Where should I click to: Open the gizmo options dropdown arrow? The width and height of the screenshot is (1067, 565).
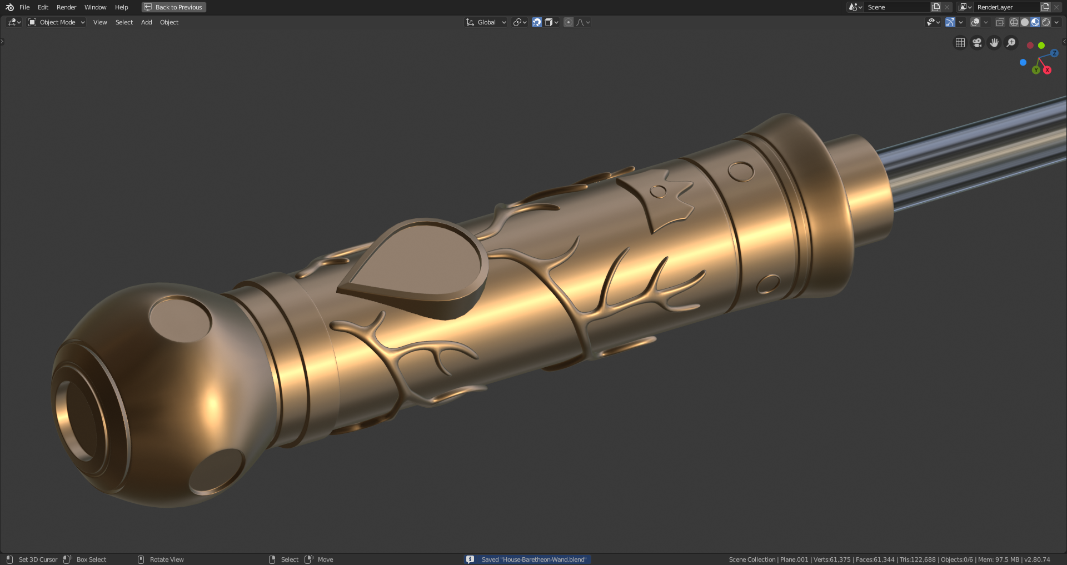[961, 22]
